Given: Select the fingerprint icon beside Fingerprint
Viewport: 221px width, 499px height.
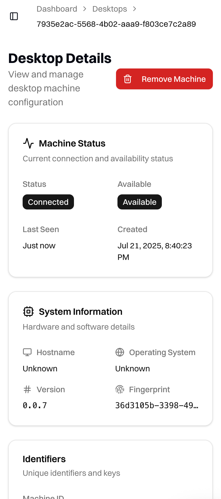Looking at the screenshot, I should click(x=120, y=389).
